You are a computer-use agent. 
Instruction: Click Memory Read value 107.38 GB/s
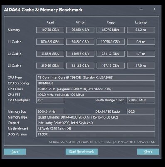point(50,30)
